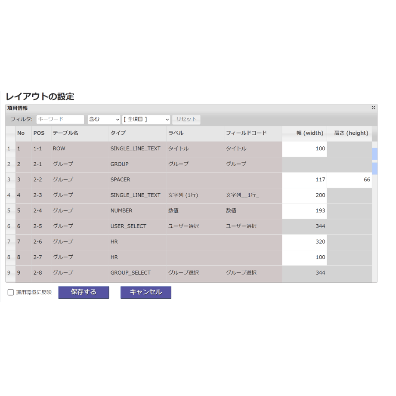Click the POS cell 1-1
This screenshot has height=396, width=396.
coord(41,149)
